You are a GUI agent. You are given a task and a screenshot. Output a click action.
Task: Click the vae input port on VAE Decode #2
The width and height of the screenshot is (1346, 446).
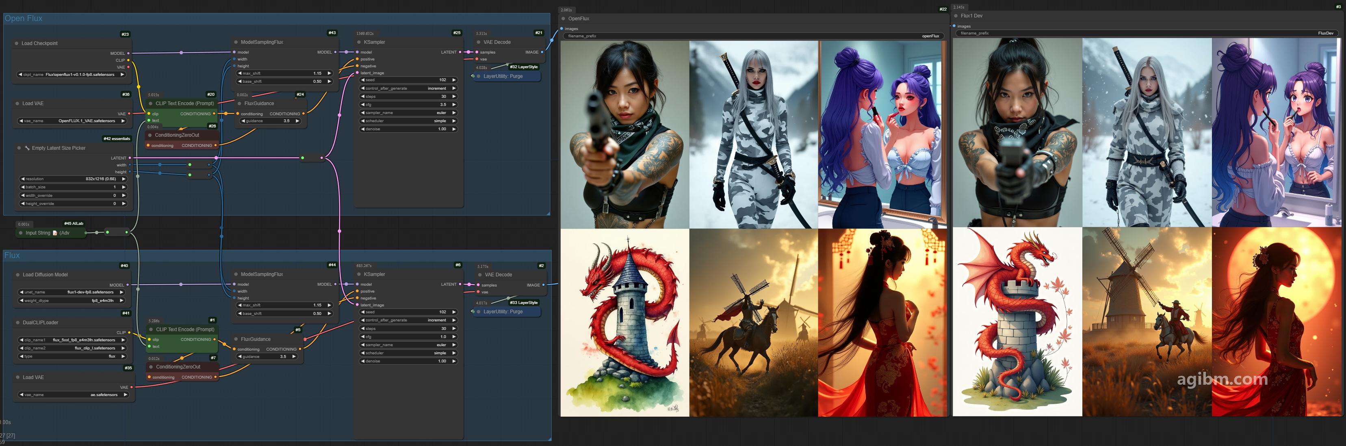478,292
